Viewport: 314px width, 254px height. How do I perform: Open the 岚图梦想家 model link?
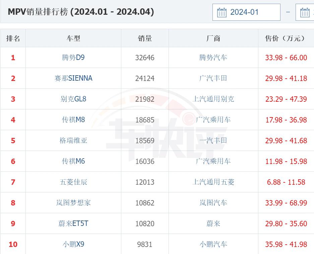coord(73,203)
